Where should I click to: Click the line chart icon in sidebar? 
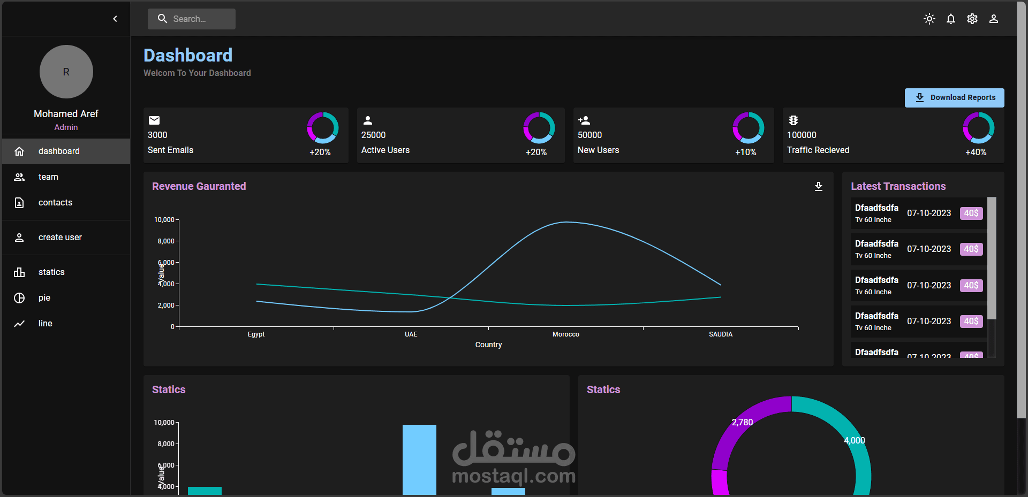pos(19,324)
